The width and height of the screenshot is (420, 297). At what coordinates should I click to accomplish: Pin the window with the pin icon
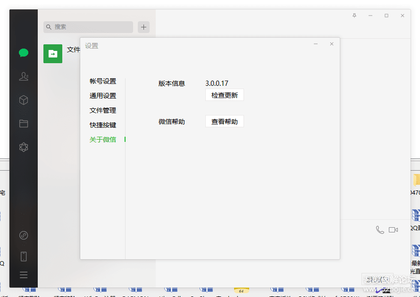click(354, 16)
